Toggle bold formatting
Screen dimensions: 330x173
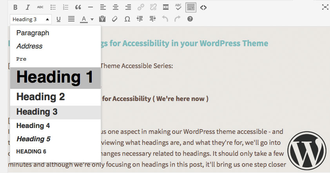click(x=15, y=7)
